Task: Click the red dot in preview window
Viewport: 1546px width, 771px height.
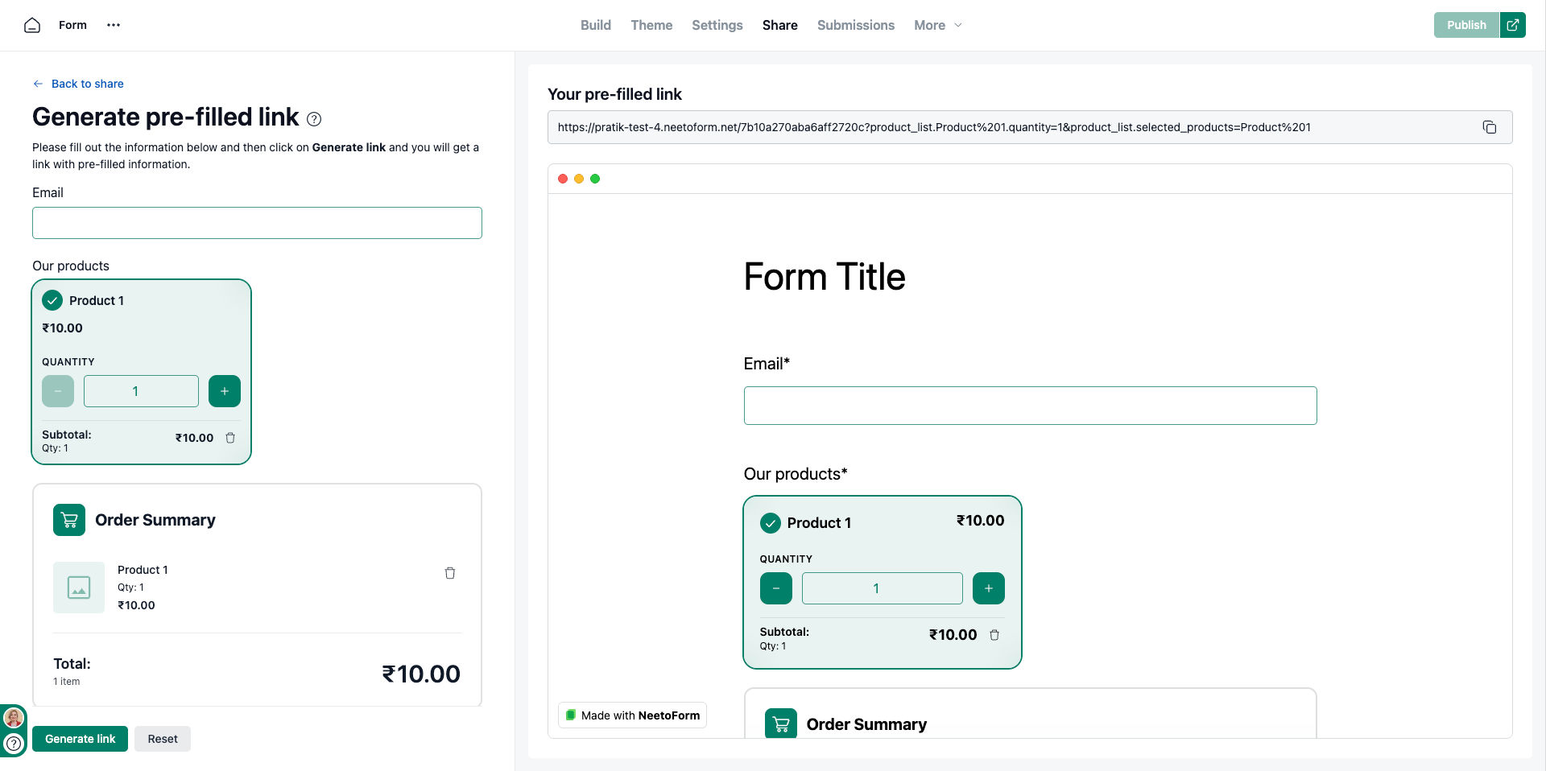Action: [x=563, y=179]
